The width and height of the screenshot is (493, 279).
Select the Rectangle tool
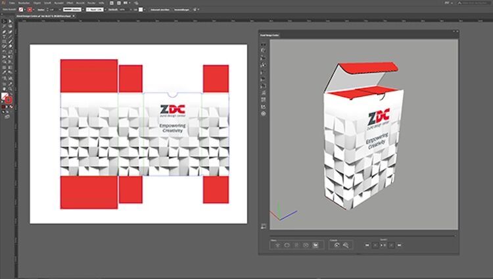(x=4, y=41)
